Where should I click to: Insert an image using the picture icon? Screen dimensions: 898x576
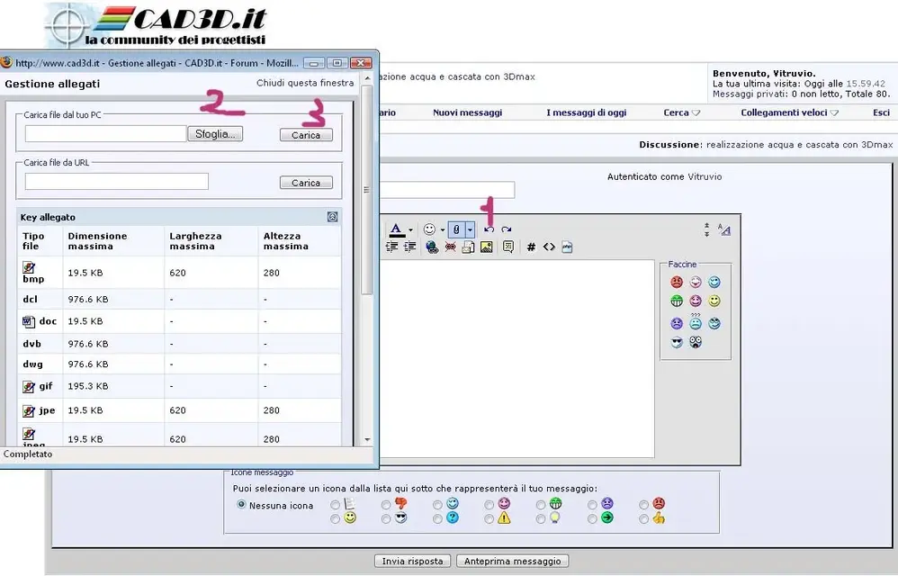[x=486, y=247]
